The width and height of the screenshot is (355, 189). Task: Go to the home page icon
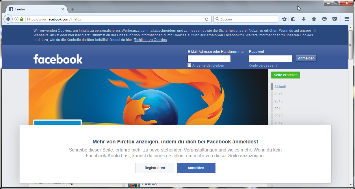pos(314,19)
